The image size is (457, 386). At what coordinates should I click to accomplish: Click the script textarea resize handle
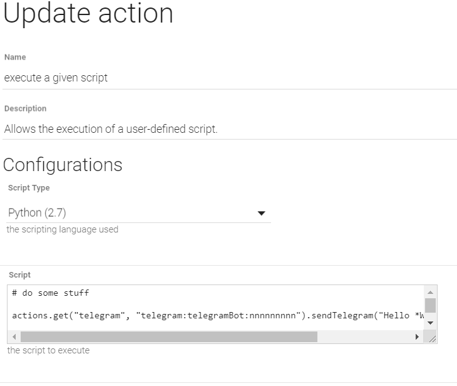432,338
